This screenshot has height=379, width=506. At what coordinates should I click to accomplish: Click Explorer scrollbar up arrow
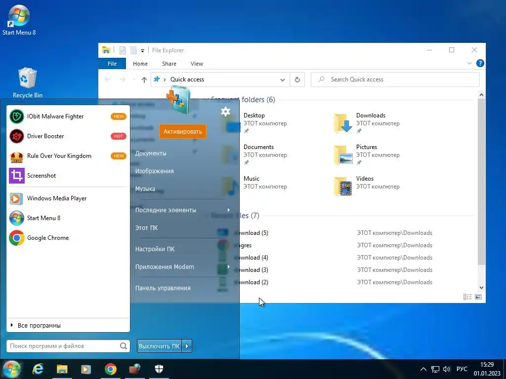(x=481, y=95)
